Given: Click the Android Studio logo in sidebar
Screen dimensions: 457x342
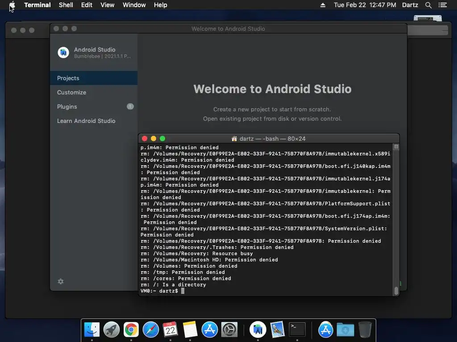Looking at the screenshot, I should 63,53.
